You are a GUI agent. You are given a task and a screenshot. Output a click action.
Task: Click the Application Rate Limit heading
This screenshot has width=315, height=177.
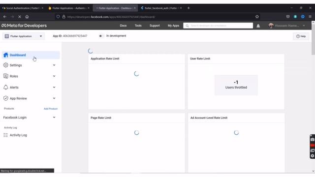click(x=105, y=59)
